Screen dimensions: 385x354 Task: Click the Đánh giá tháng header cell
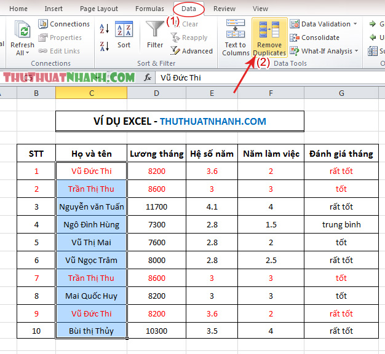341,153
